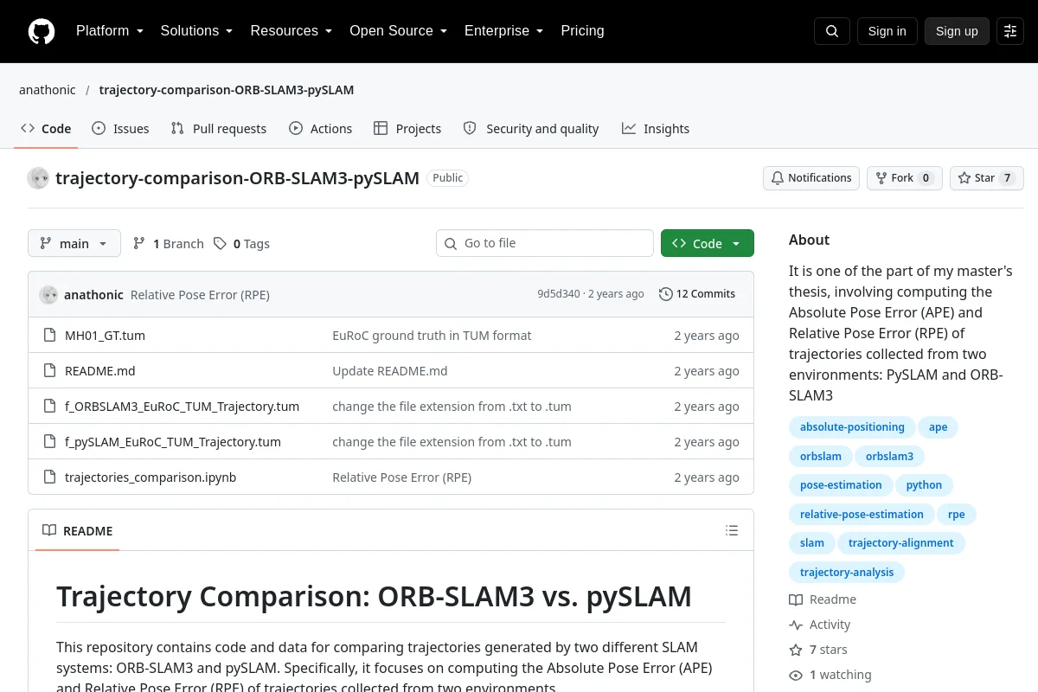The image size is (1038, 692).
Task: Click the owner avatar beside repository title
Action: (x=38, y=178)
